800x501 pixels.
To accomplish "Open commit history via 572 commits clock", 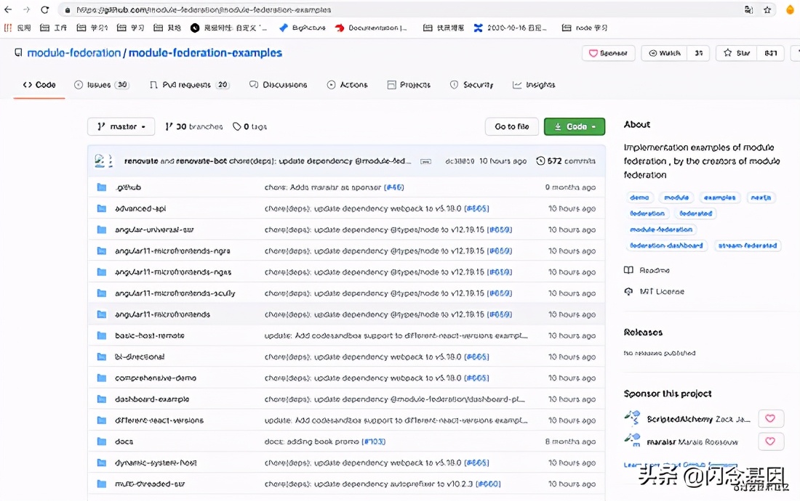I will 540,161.
